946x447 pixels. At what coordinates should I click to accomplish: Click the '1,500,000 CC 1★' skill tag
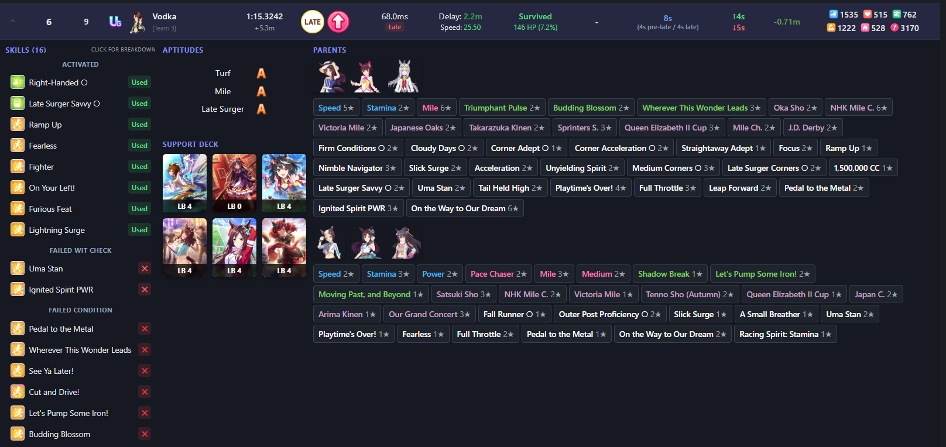point(863,168)
